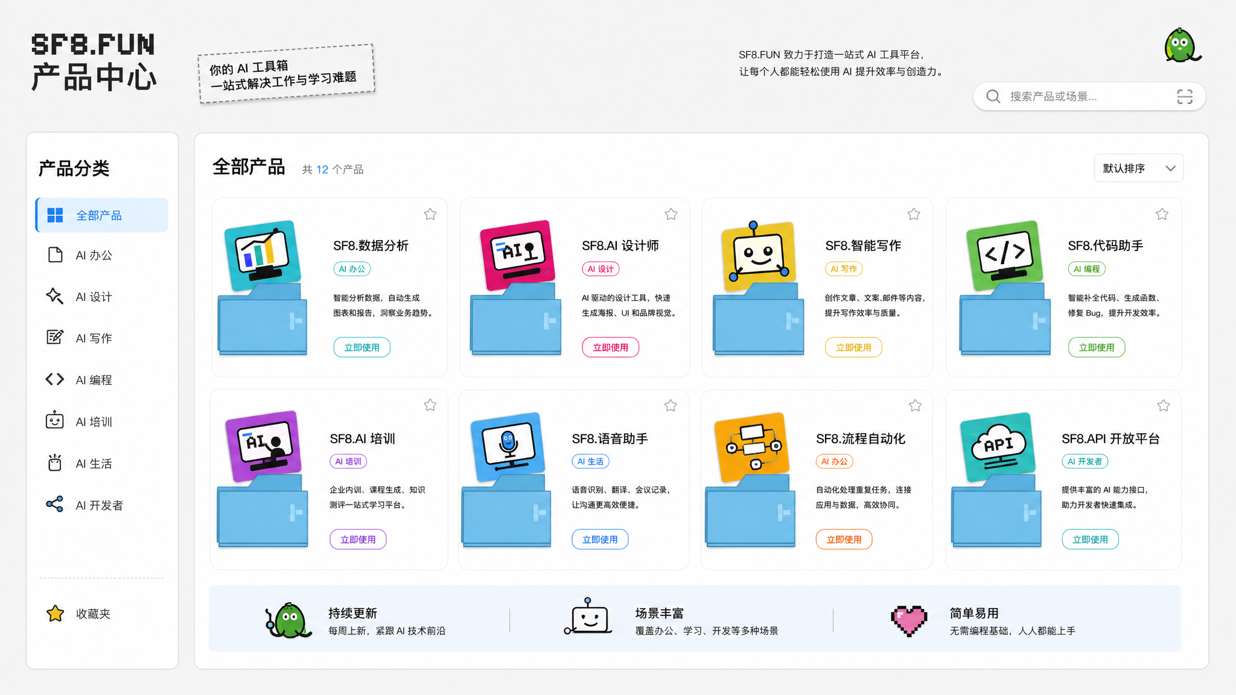The width and height of the screenshot is (1236, 695).
Task: Click the SF8.流程自动化 orange flowchart icon
Action: pos(751,446)
